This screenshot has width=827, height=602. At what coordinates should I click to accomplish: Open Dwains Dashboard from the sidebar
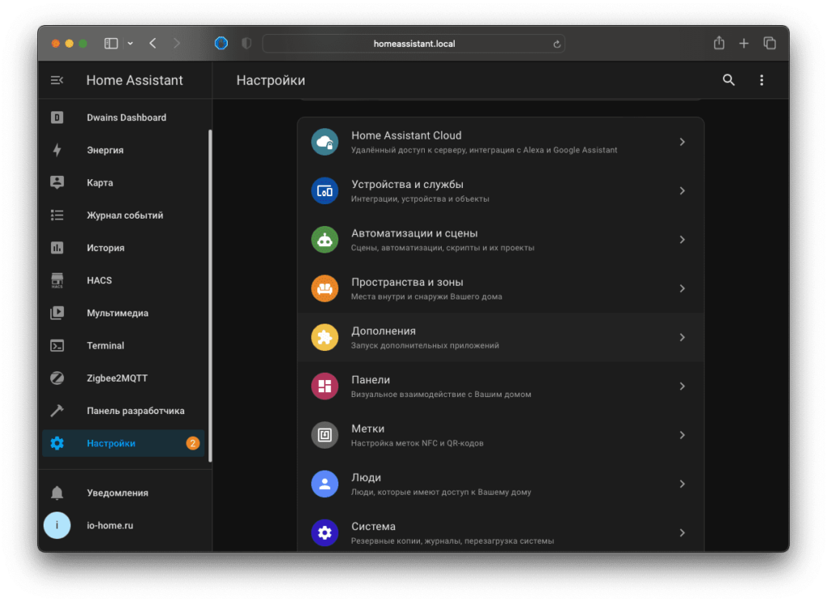click(x=124, y=118)
